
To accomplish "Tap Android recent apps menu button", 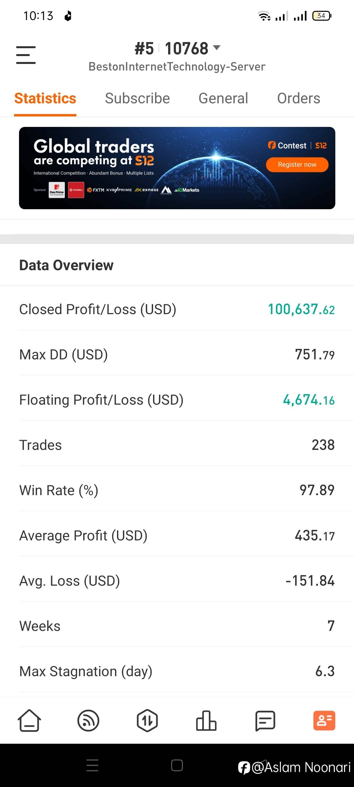I will point(92,765).
